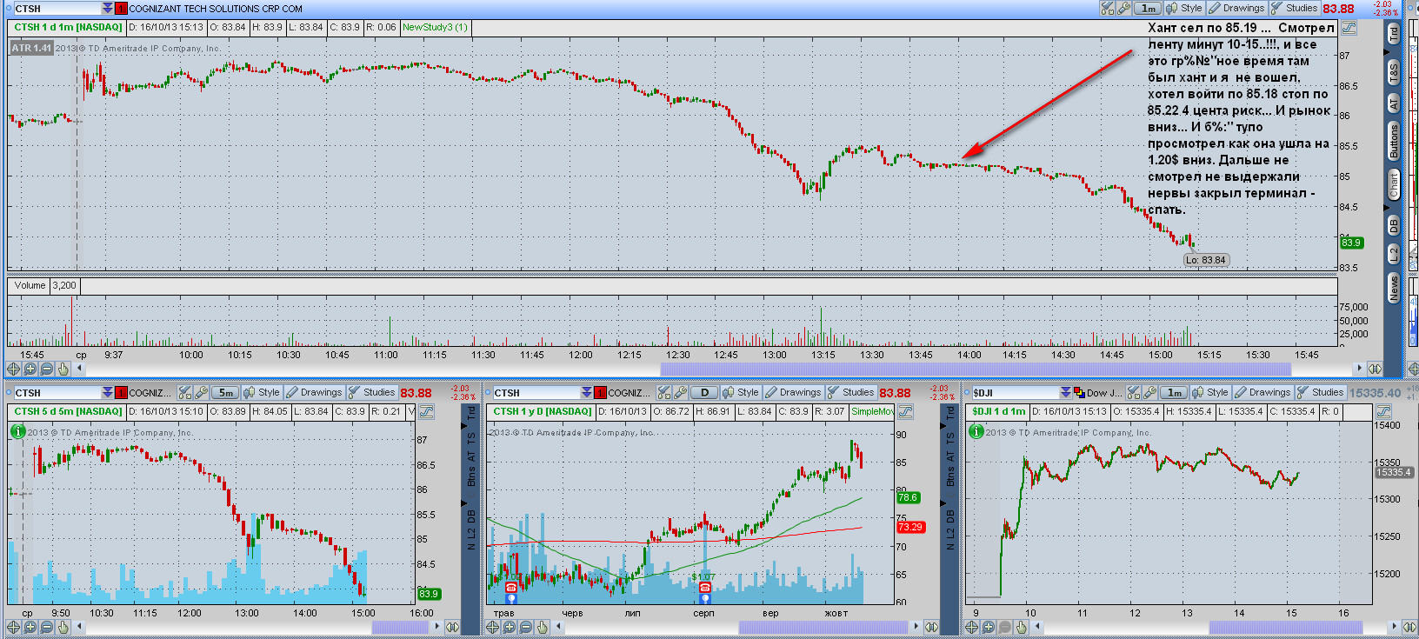Open Style menu of the 5m CTSH chart

coord(262,393)
